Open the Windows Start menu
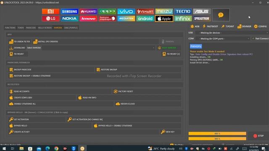Viewport: 269px width, 151px height. coord(4,148)
